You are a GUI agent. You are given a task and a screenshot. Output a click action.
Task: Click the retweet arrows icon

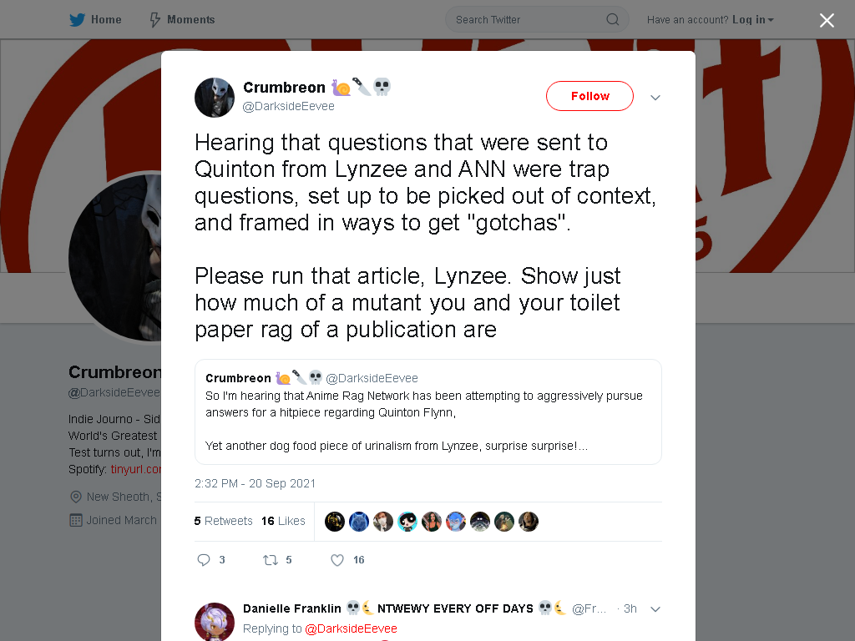271,560
